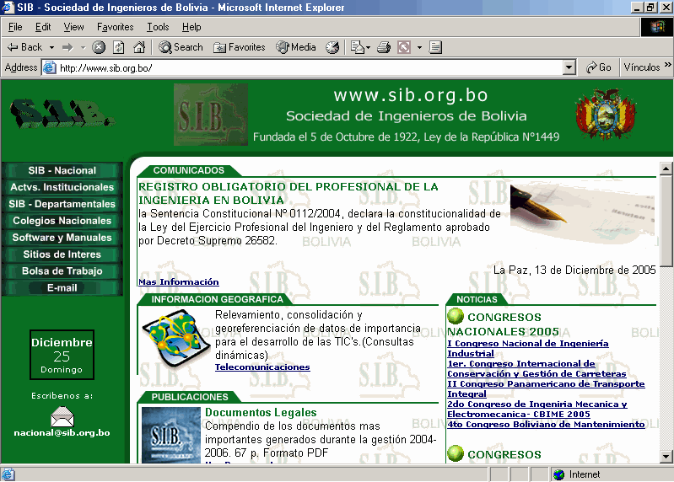Image resolution: width=674 pixels, height=482 pixels.
Task: Click the Forward arrow button
Action: (68, 47)
